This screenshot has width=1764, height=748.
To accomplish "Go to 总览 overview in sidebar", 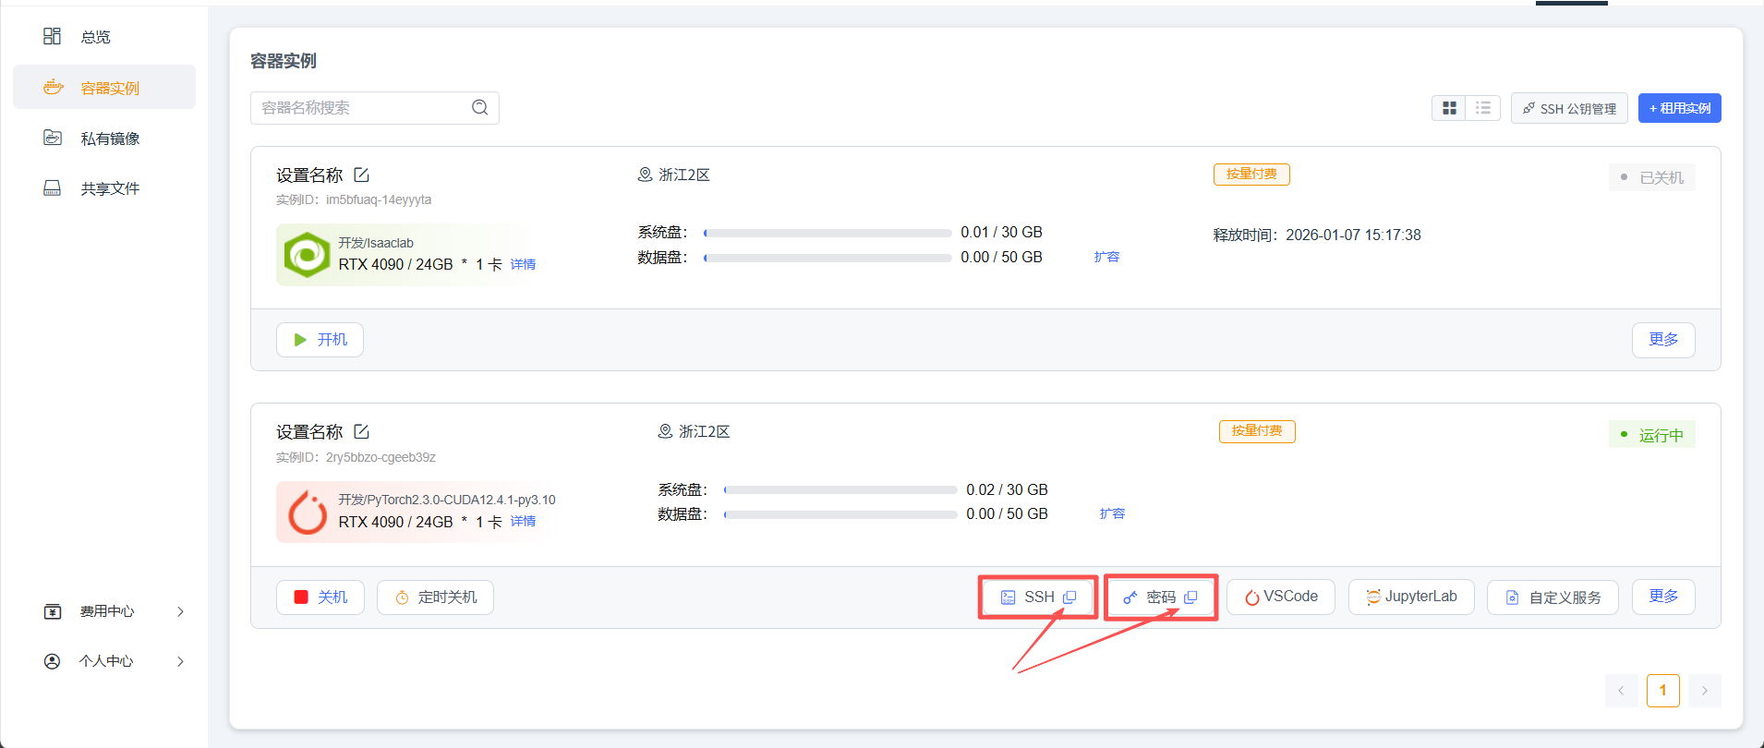I will click(95, 37).
